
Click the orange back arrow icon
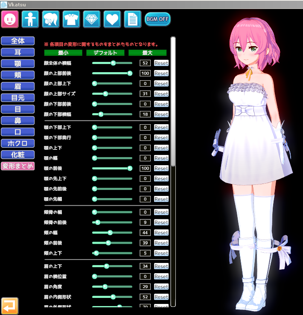click(9, 306)
